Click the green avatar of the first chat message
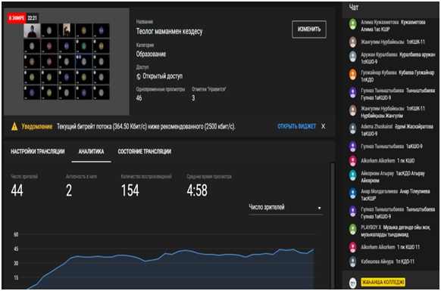441x291 pixels. tap(352, 24)
